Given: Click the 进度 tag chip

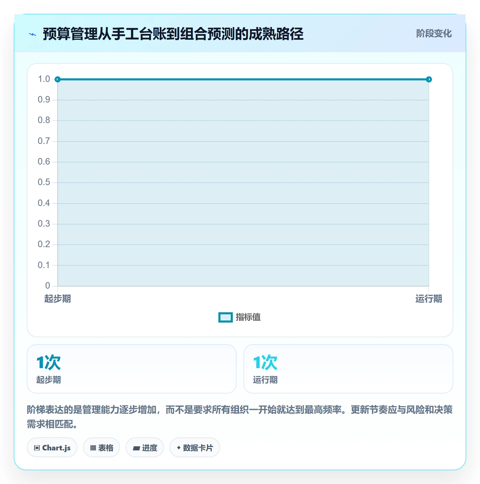Looking at the screenshot, I should point(145,448).
